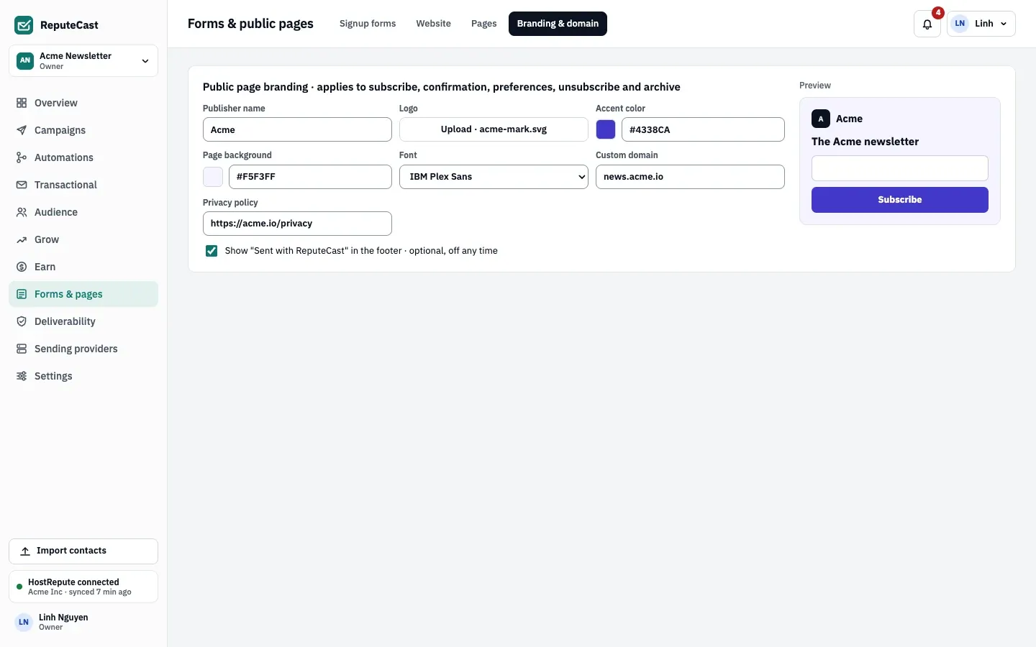This screenshot has height=647, width=1036.
Task: Open the Page background color swatch
Action: click(x=213, y=177)
